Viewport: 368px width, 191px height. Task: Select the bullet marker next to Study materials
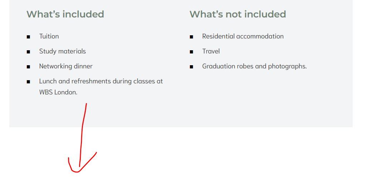[28, 52]
